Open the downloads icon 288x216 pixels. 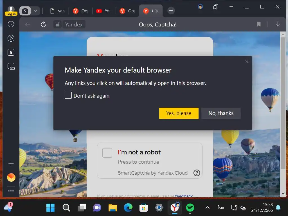278,24
